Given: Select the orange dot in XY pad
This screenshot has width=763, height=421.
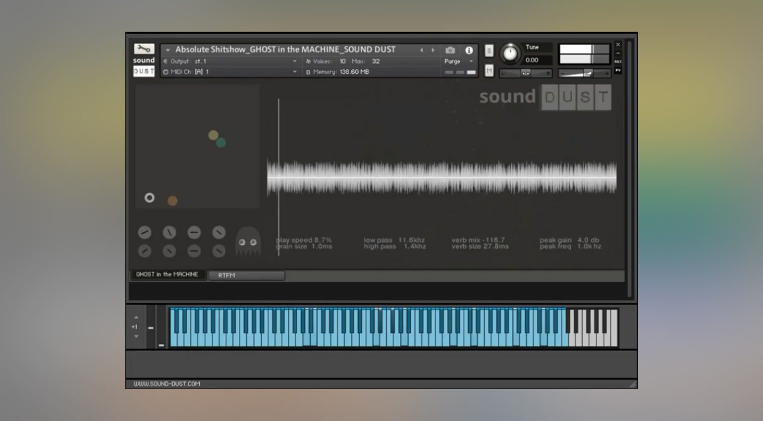Looking at the screenshot, I should coord(172,201).
